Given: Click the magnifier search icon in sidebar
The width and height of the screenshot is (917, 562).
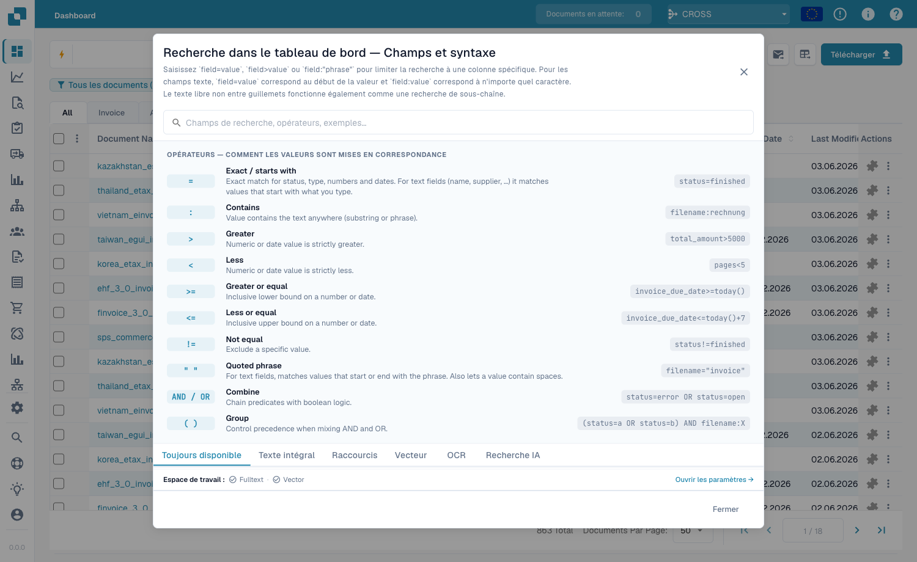Looking at the screenshot, I should (17, 437).
